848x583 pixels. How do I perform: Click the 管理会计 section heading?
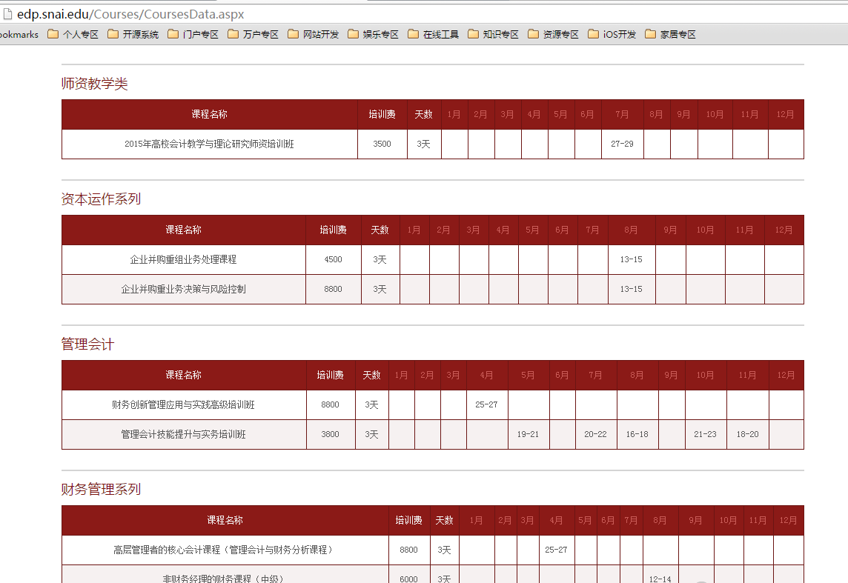[x=87, y=344]
